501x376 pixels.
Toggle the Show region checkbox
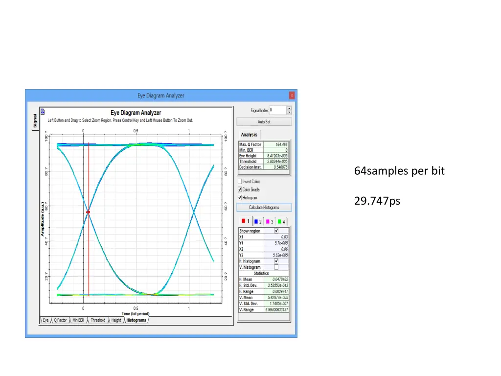[276, 231]
